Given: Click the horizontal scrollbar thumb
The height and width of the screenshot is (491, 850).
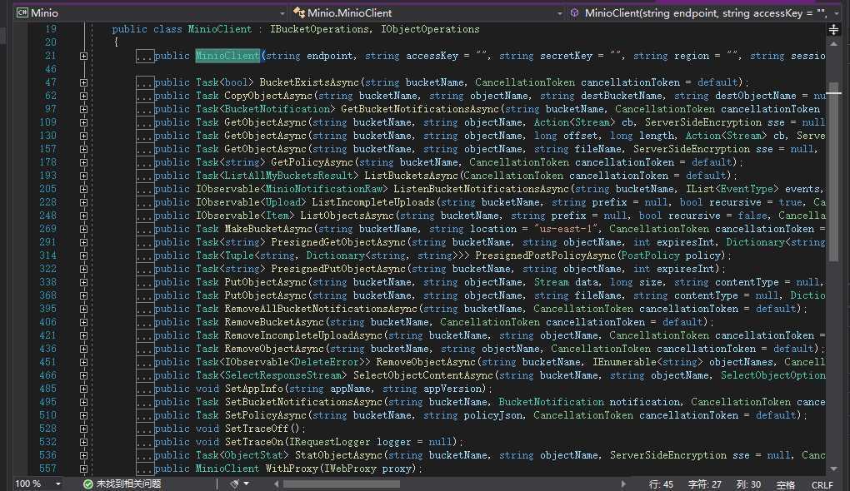Looking at the screenshot, I should [x=341, y=484].
